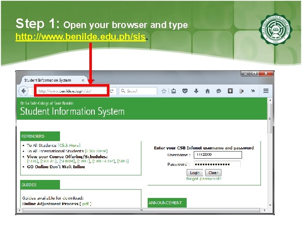Click the dark download box toolbar icon

point(230,91)
